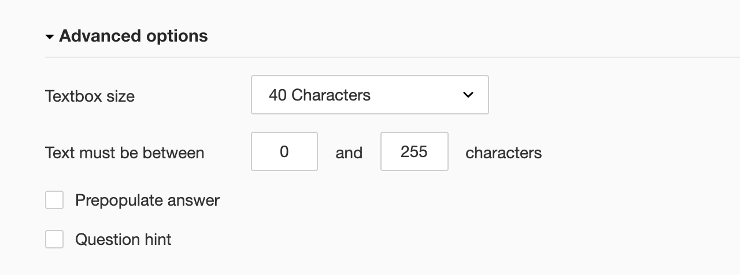Click the chevron arrow in Textbox size dropdown

click(468, 95)
